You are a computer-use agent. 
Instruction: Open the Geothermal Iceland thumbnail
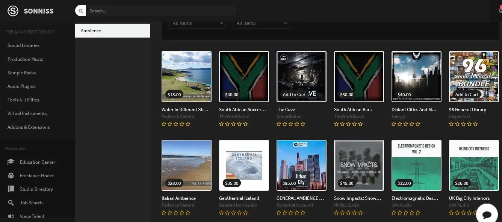[x=244, y=165]
